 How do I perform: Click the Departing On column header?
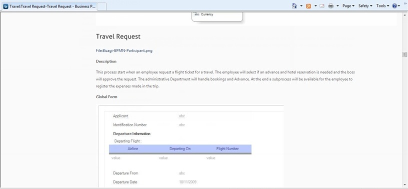tap(180, 149)
